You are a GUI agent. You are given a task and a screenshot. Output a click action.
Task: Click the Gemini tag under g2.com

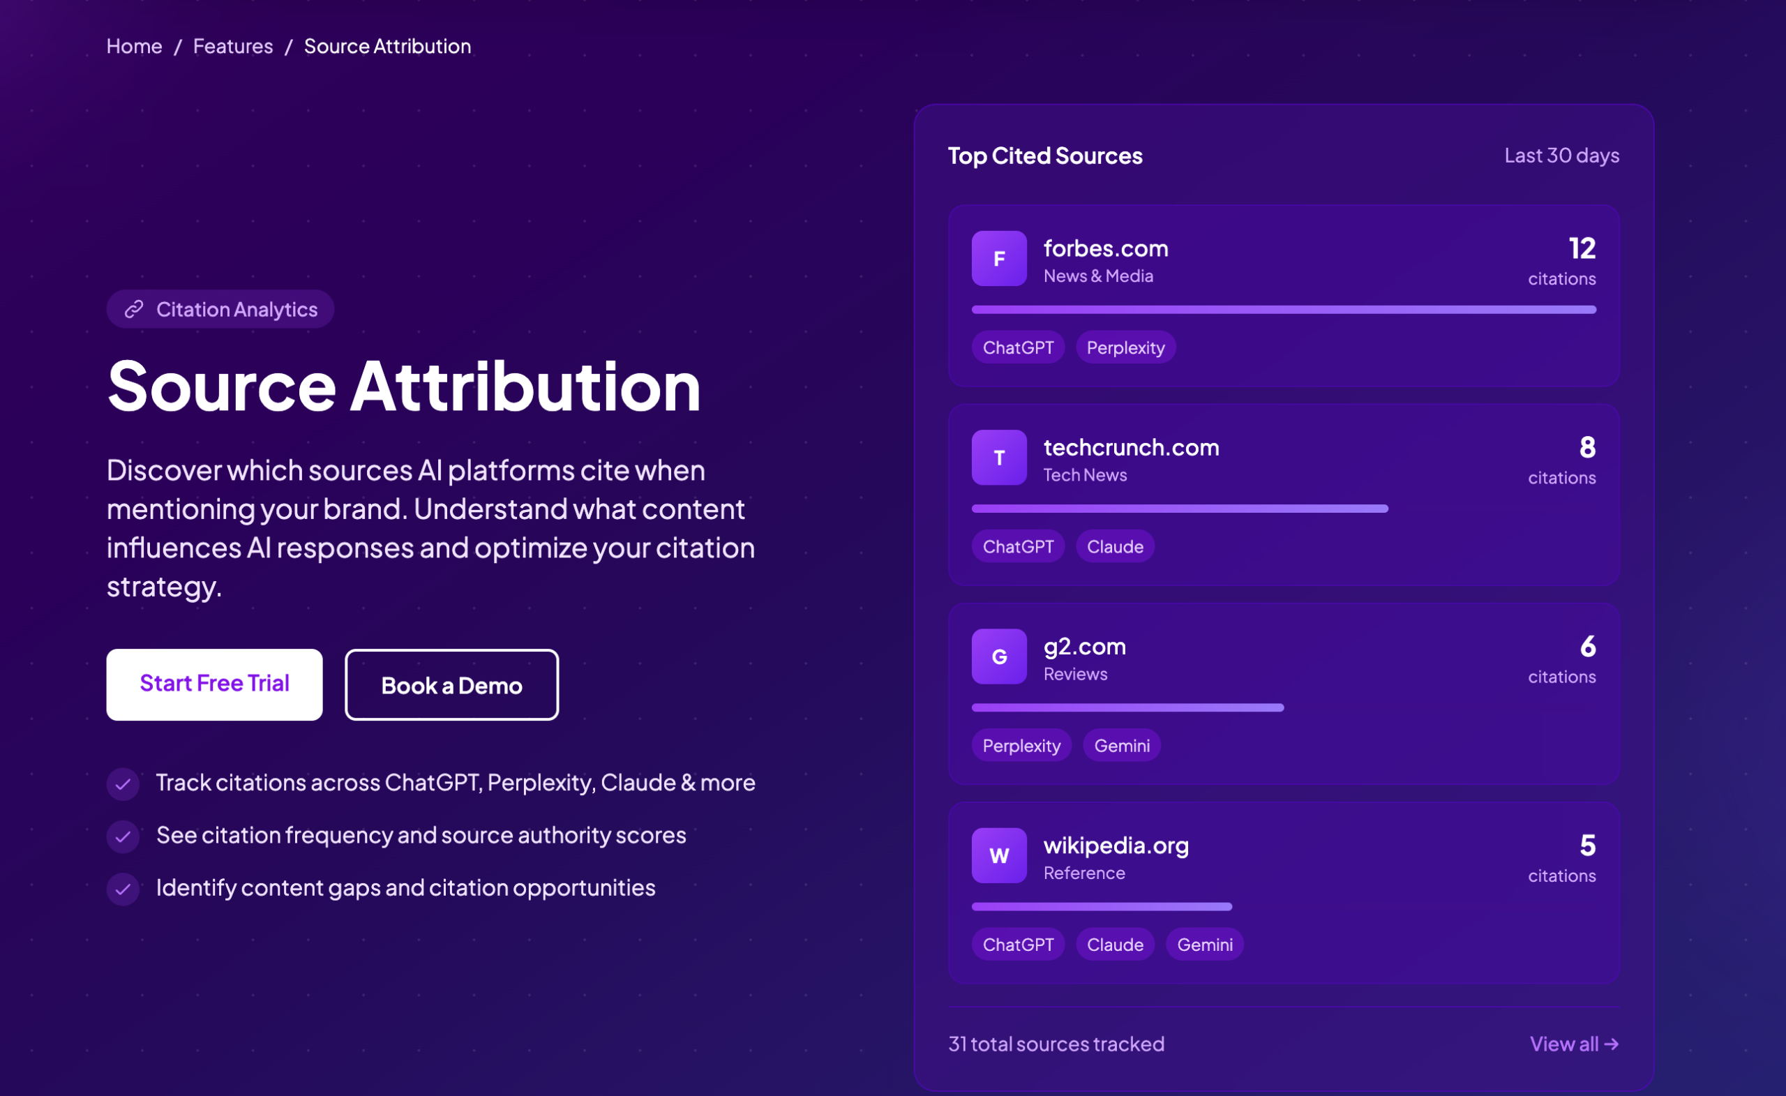coord(1121,746)
